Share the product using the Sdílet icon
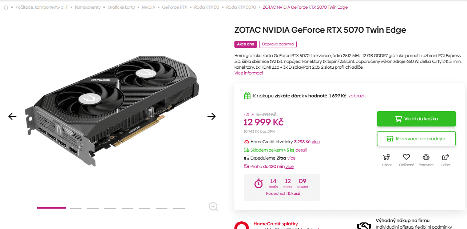 coord(446,157)
